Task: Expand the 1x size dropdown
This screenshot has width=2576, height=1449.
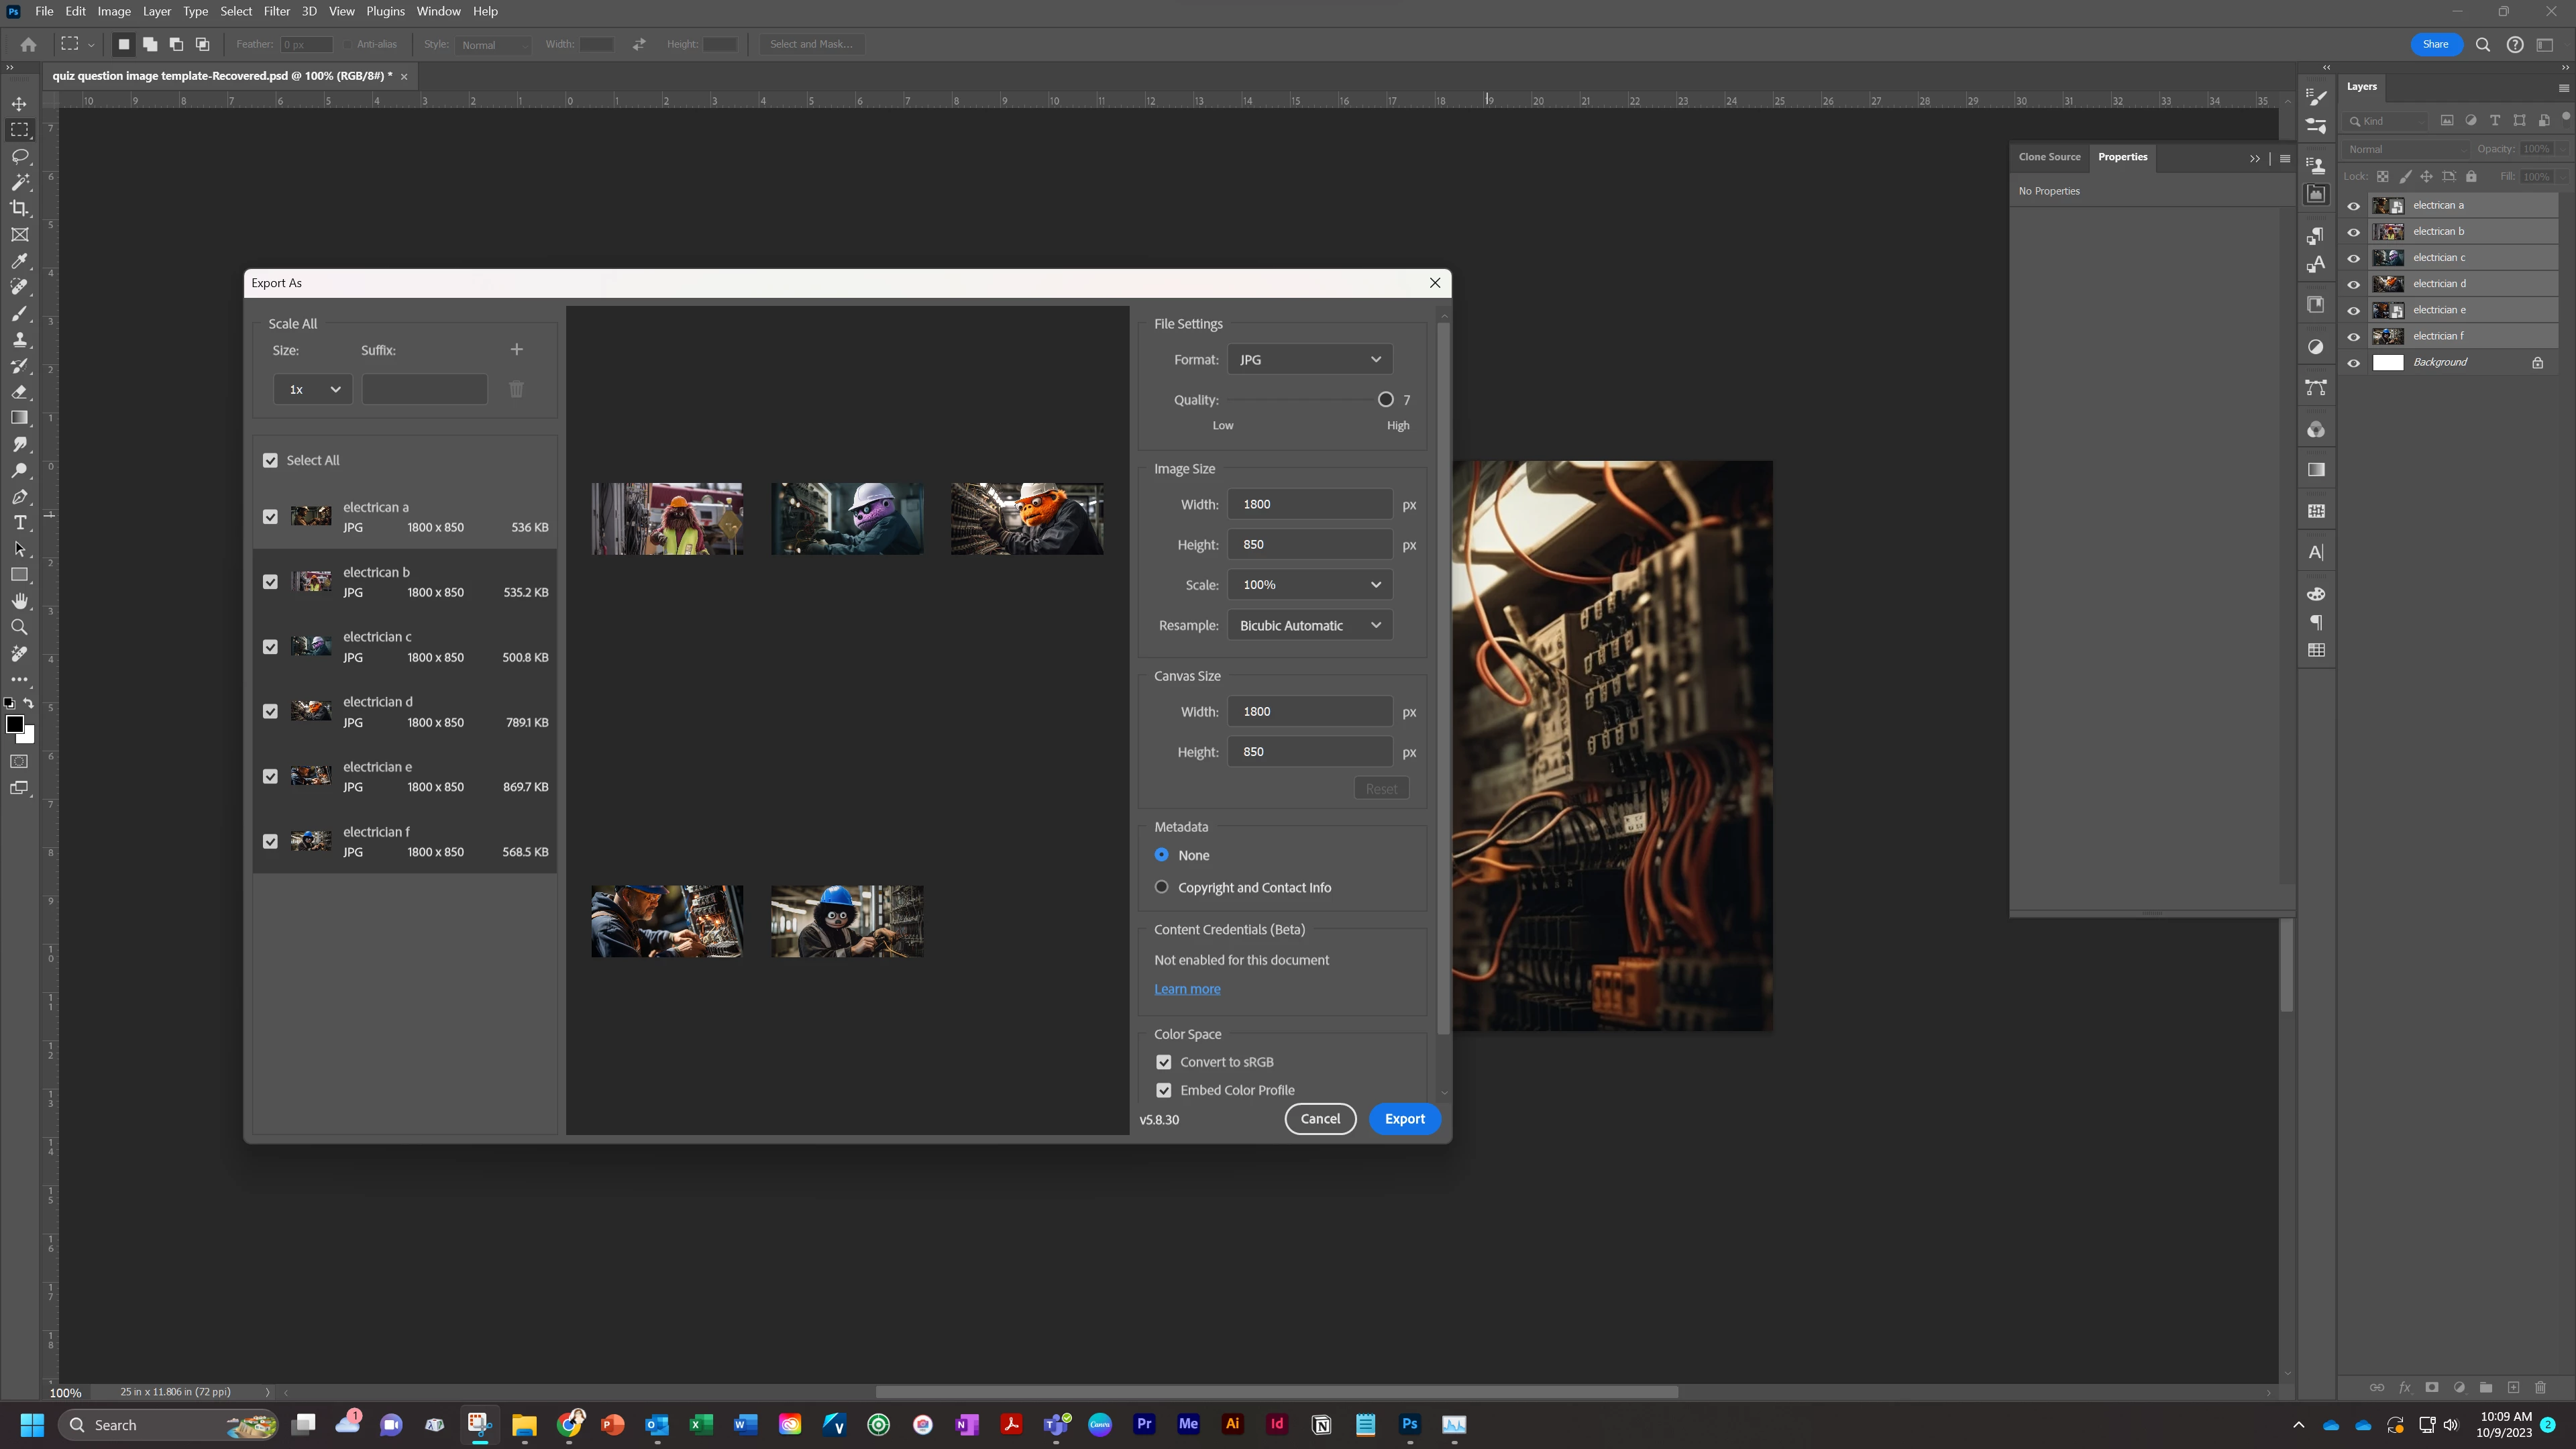Action: click(x=312, y=389)
